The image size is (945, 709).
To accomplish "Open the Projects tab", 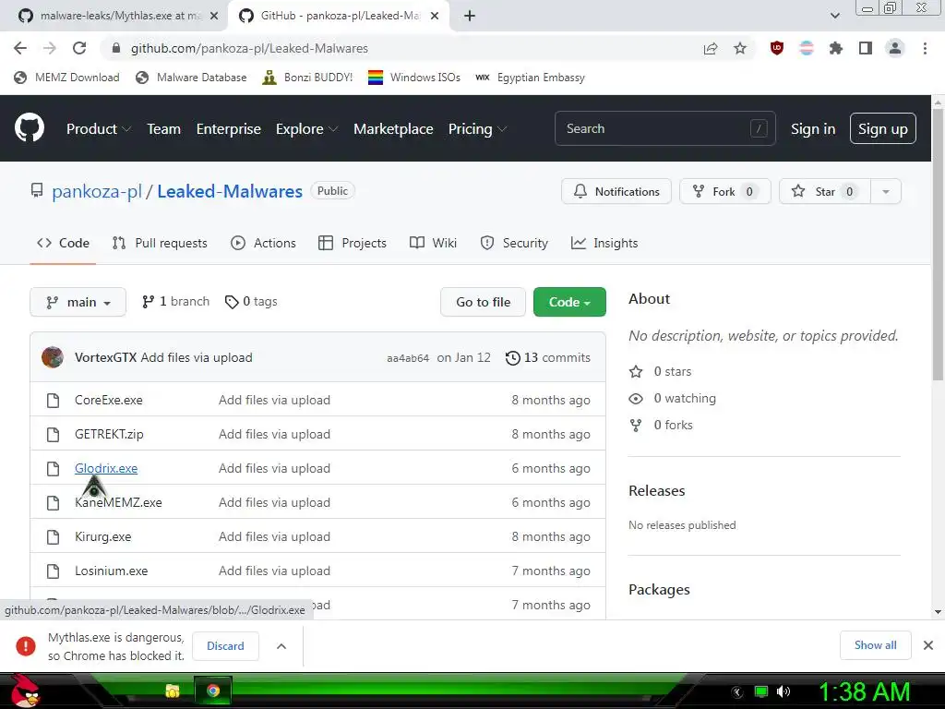I will 353,243.
